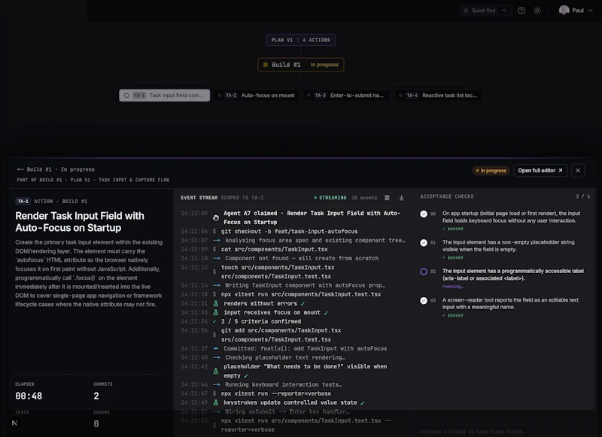602x437 pixels.
Task: Open Paul's user account menu
Action: [576, 11]
